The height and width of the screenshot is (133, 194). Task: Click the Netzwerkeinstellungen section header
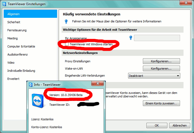(122, 53)
